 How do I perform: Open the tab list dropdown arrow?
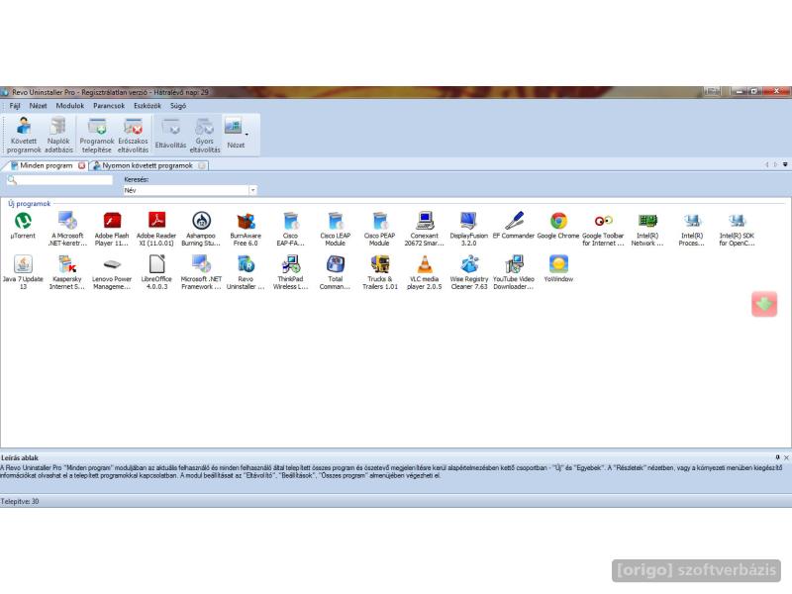(x=785, y=164)
